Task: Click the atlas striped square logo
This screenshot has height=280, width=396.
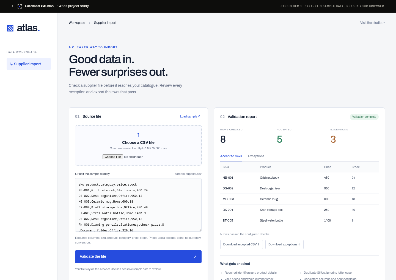Action: point(10,28)
